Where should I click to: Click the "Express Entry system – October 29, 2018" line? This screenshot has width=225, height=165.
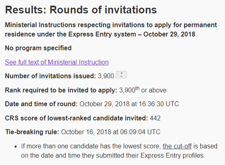click(132, 34)
